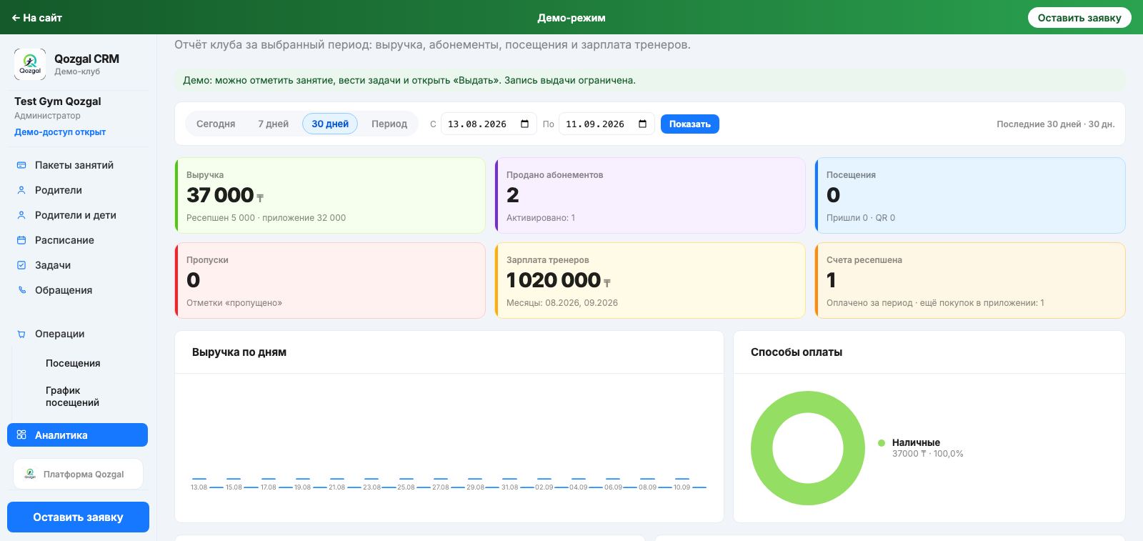Click the end date field 11.09.2026
This screenshot has height=541, width=1143.
(x=606, y=124)
